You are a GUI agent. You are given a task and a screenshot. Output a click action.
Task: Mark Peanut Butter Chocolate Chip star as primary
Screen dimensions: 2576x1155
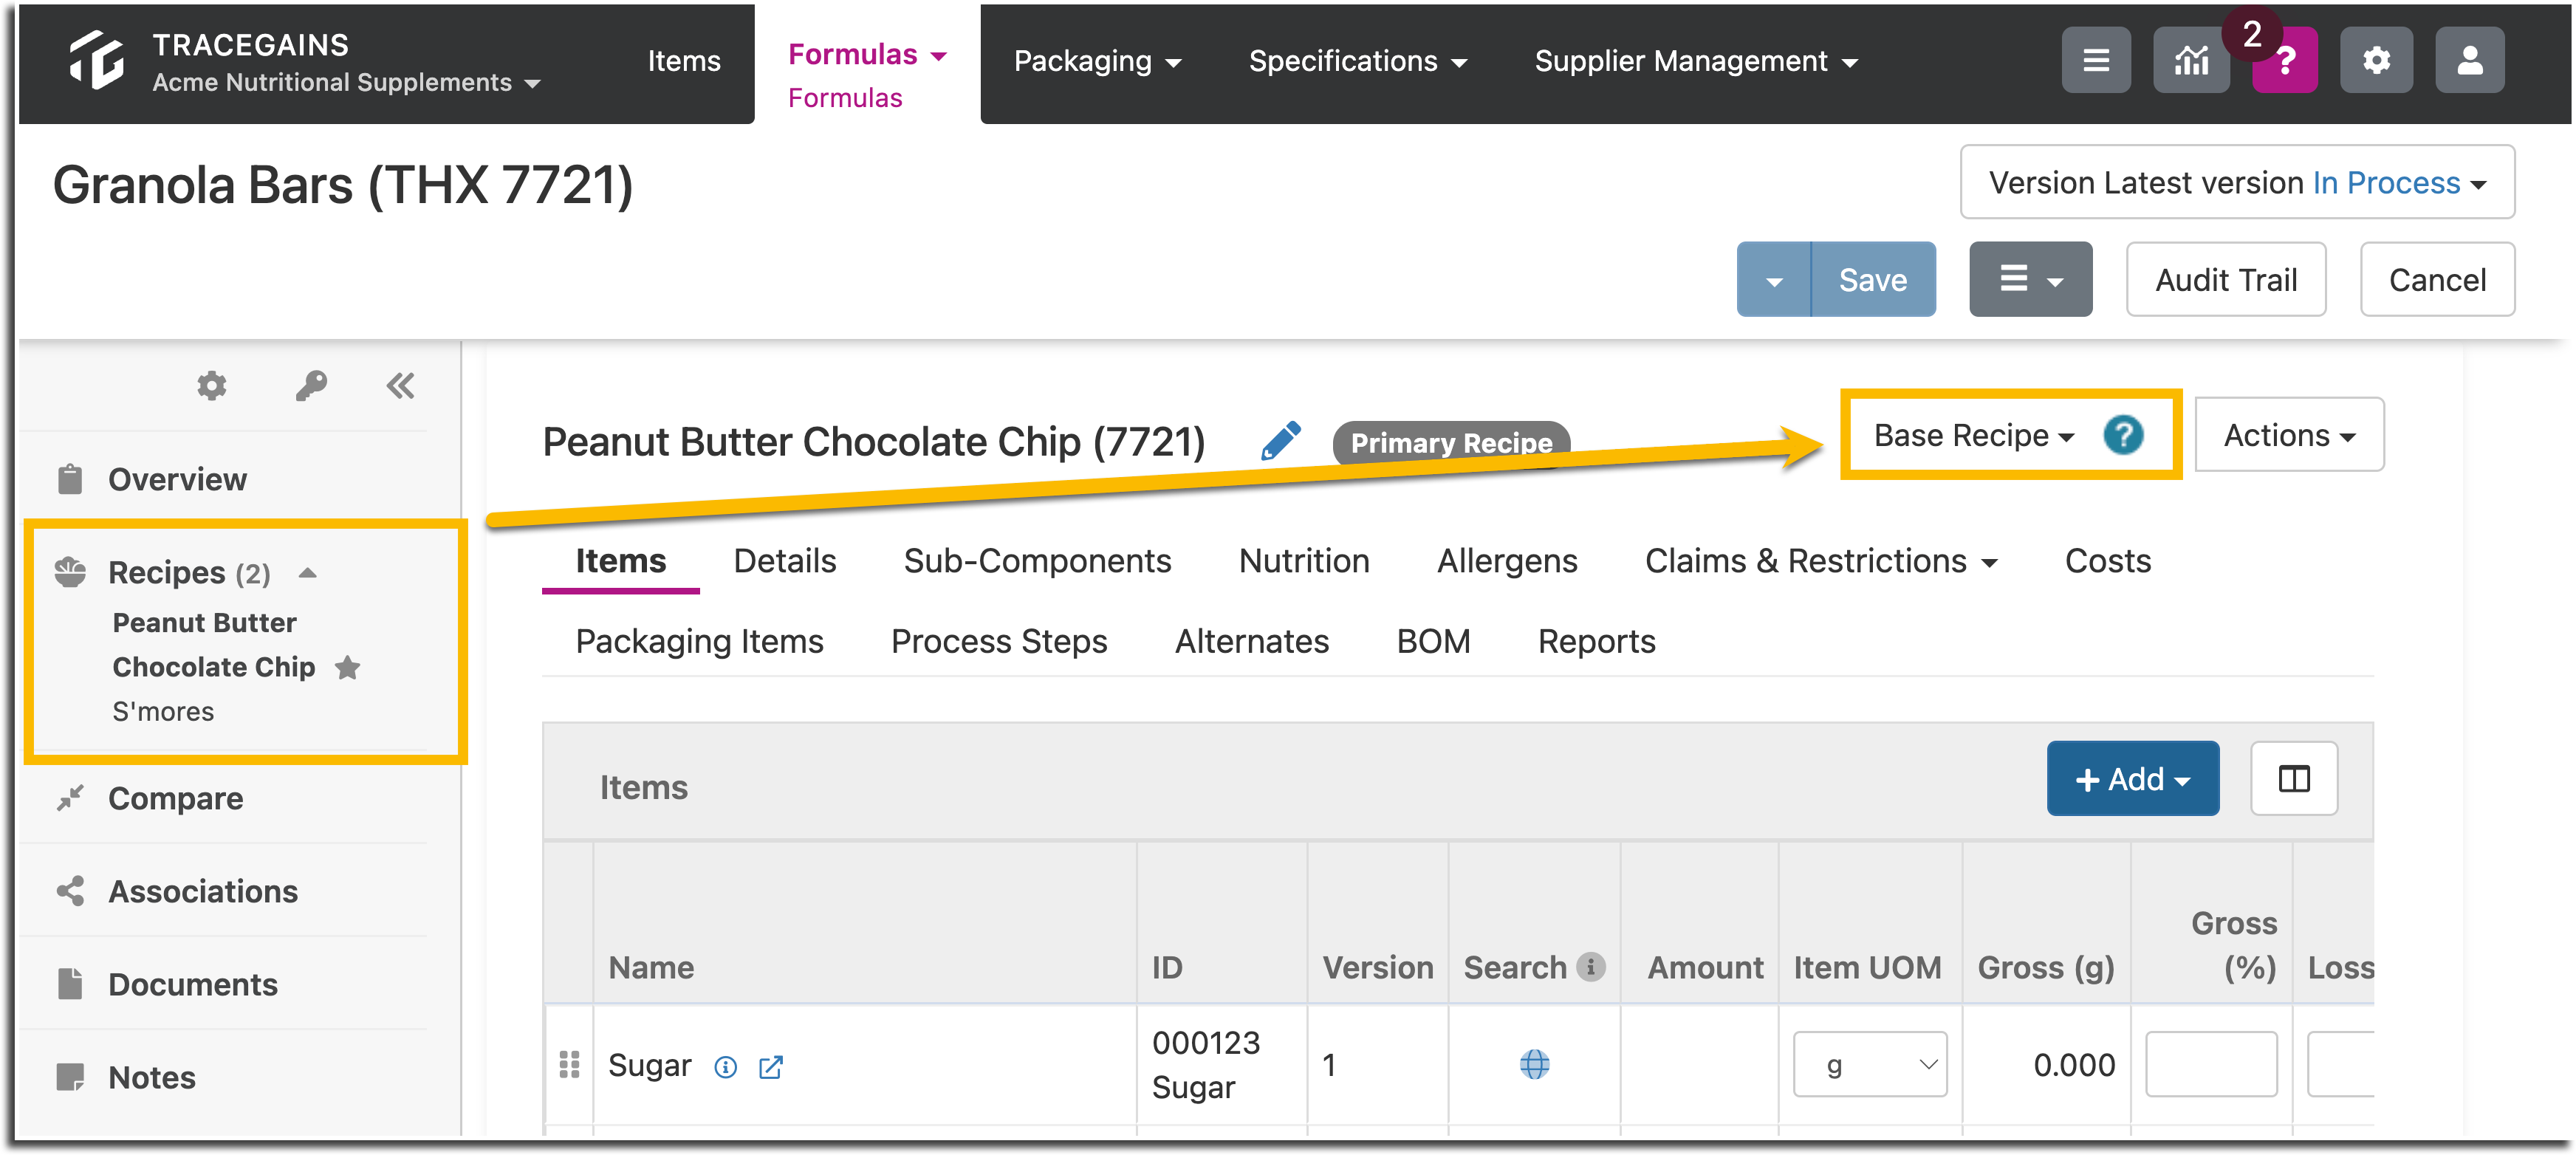coord(347,667)
